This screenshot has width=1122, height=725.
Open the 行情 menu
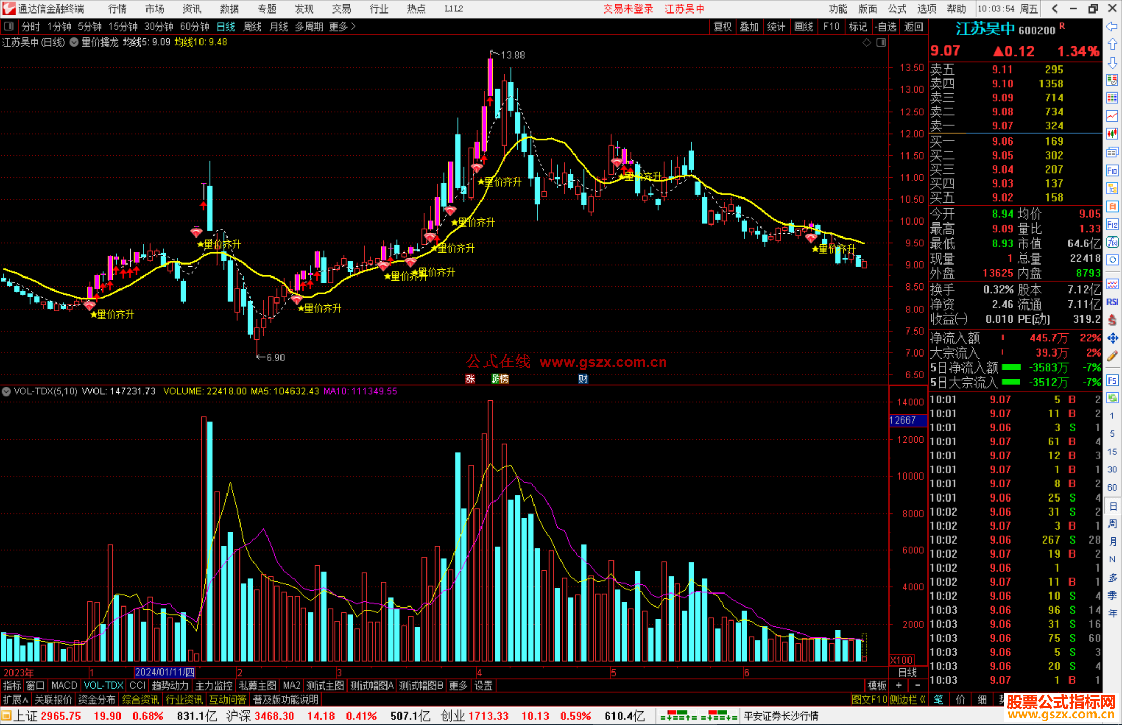point(117,9)
